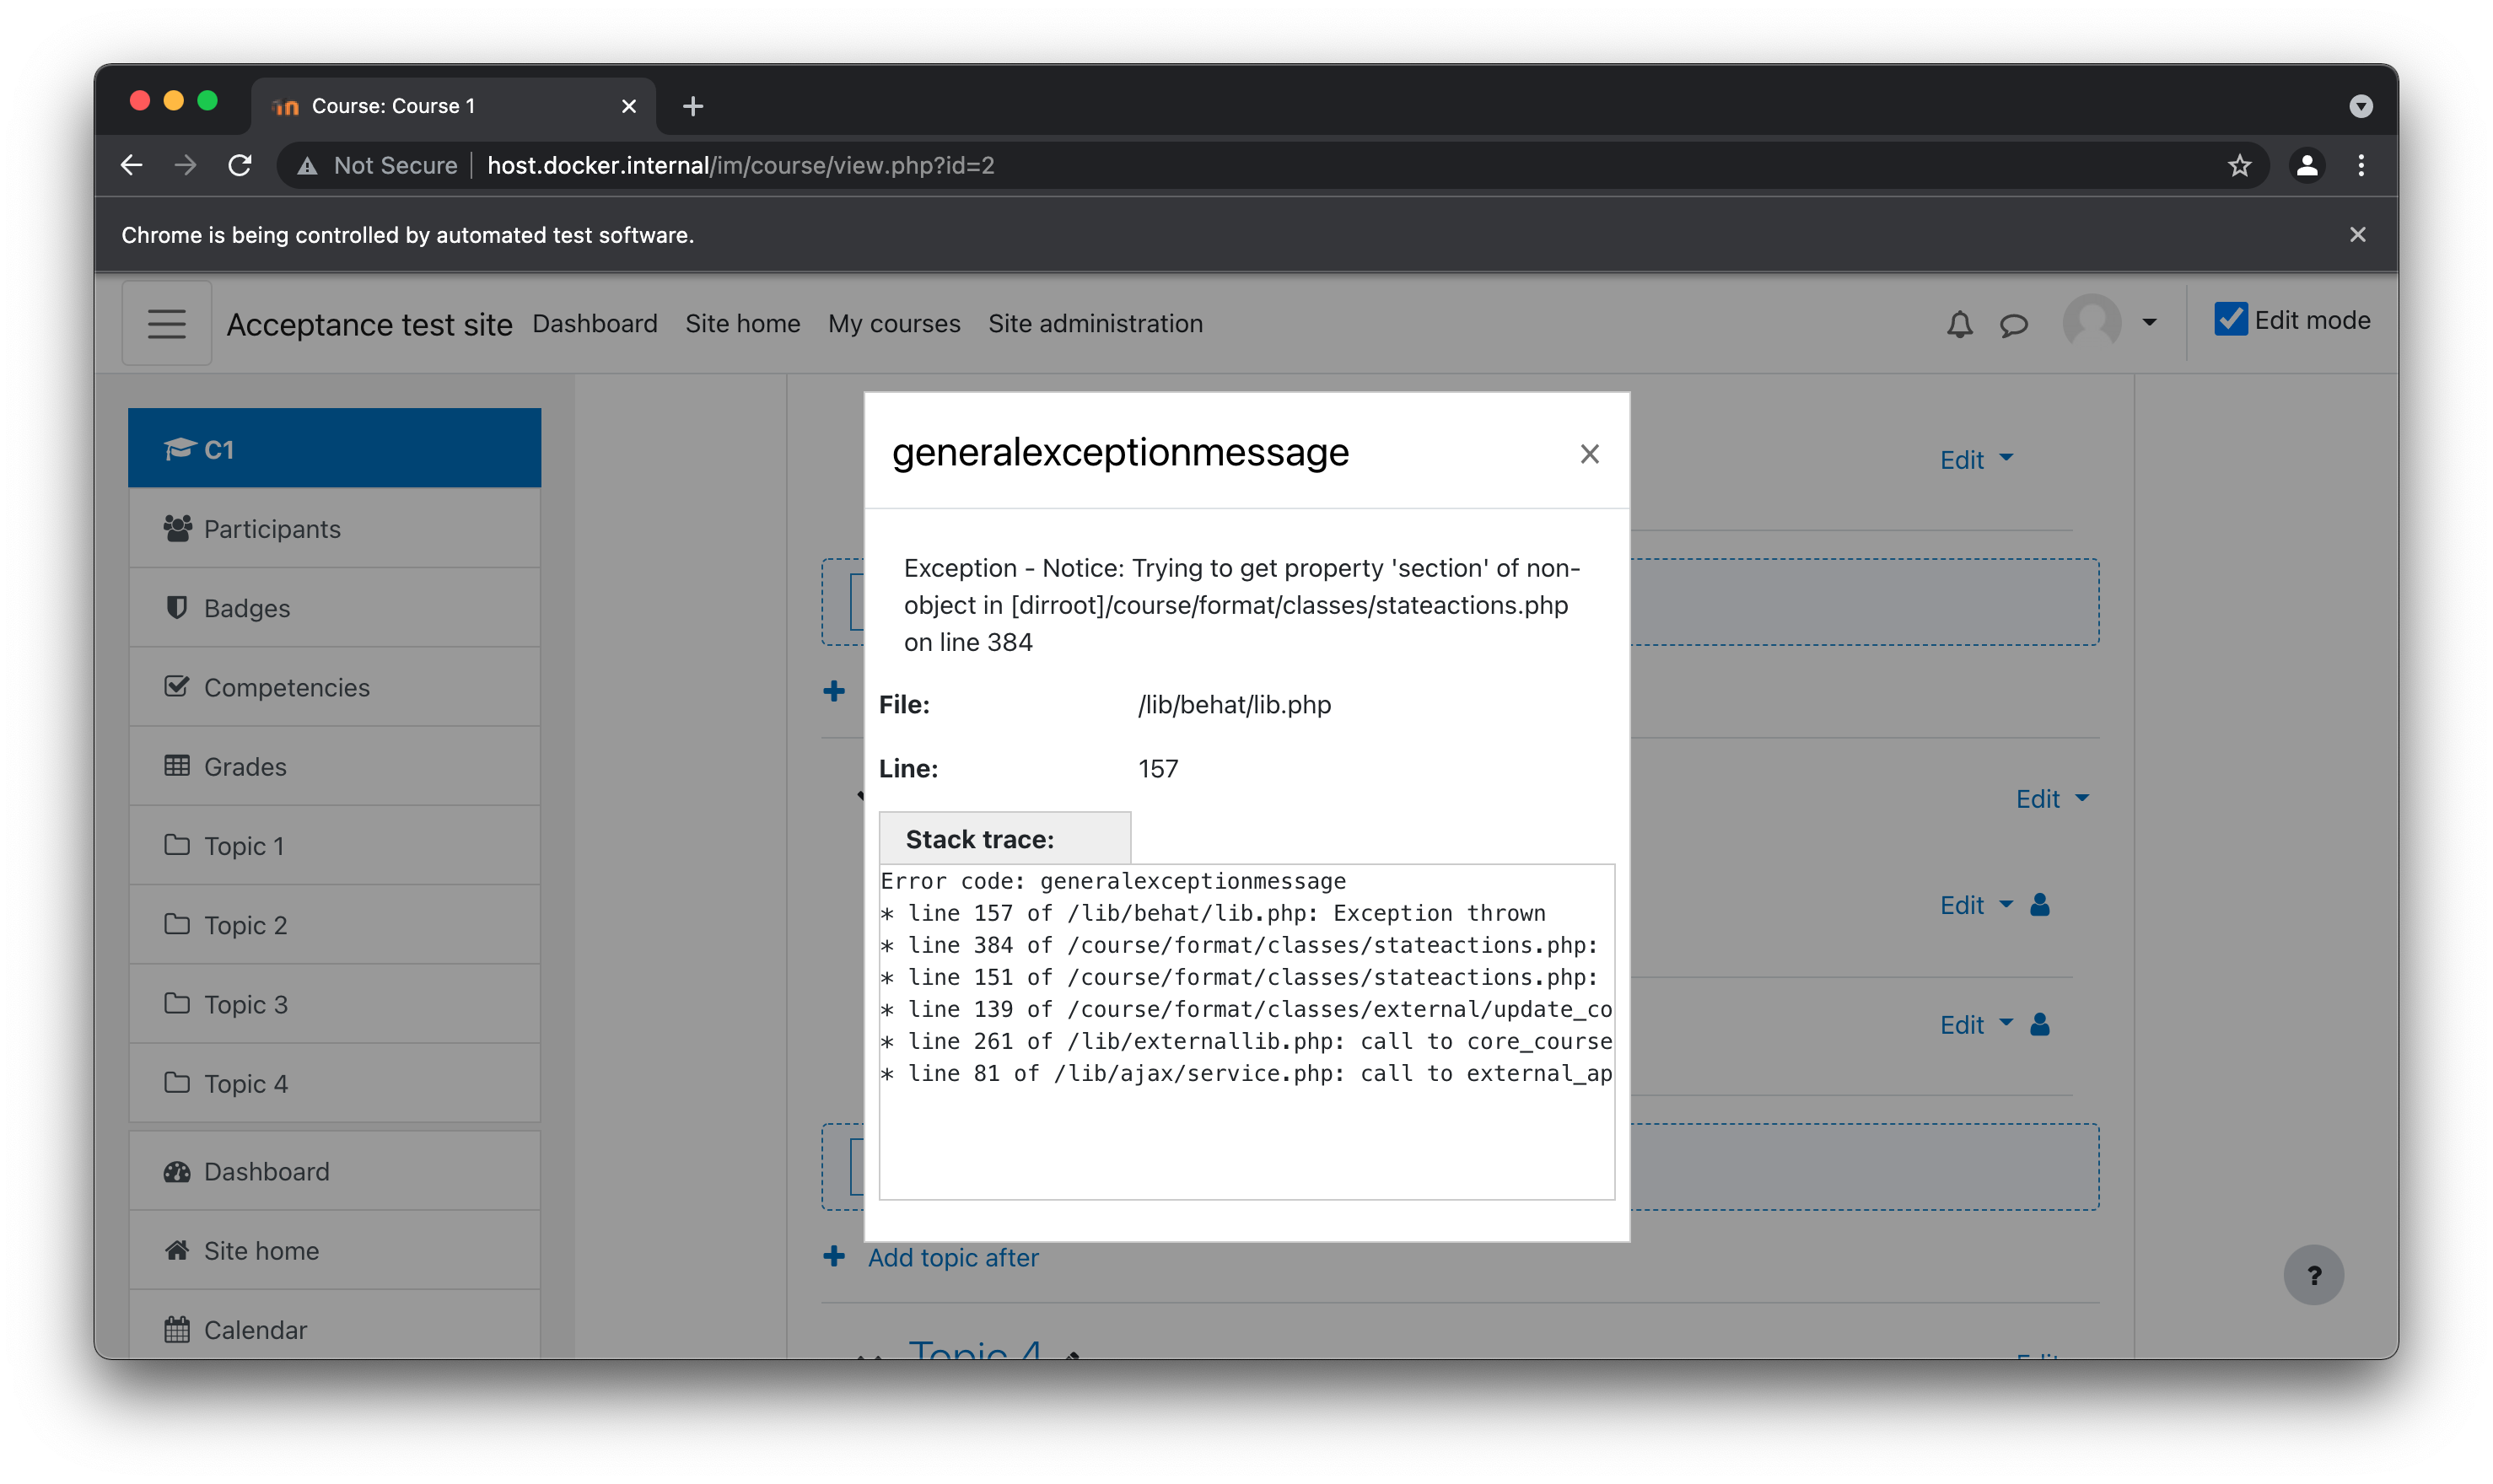
Task: Open Badges in the sidebar
Action: tap(334, 607)
